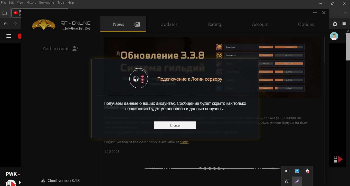350x186 pixels.
Task: Open Windows Security shield tray icon
Action: coord(307,171)
